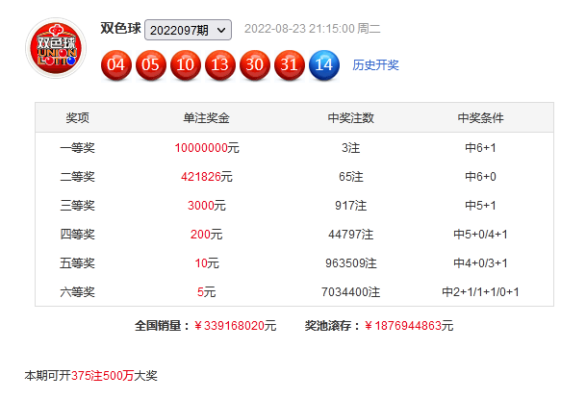Click the 421826元 prize amount
The width and height of the screenshot is (586, 399).
tap(207, 177)
